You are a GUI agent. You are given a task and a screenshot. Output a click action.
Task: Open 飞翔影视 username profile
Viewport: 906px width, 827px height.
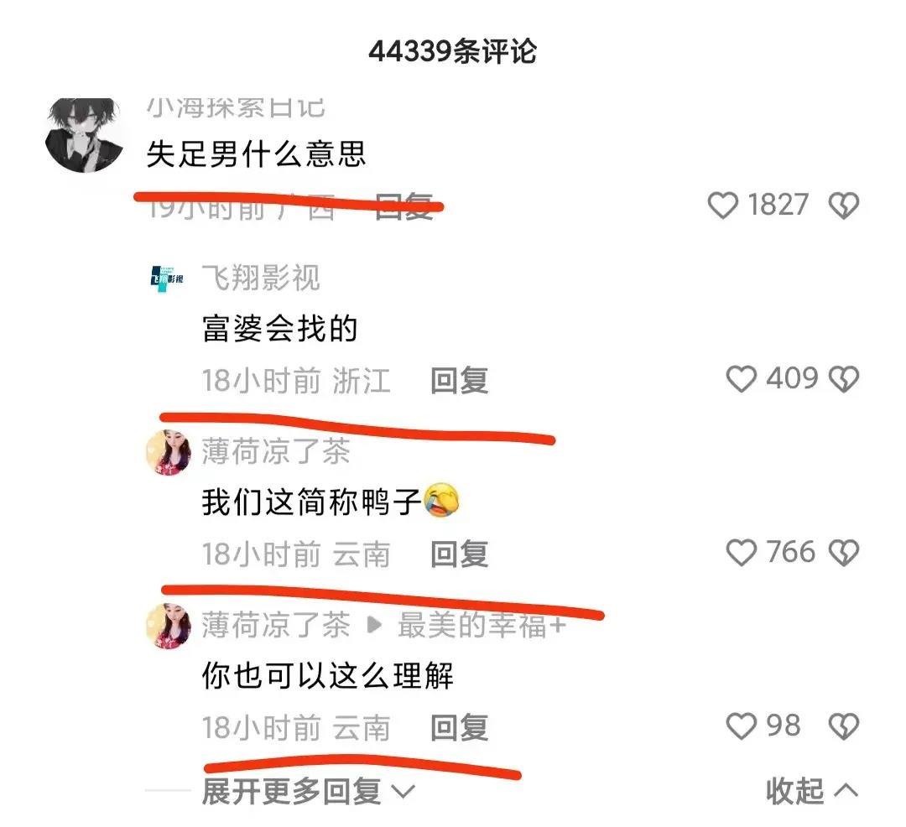coord(261,278)
